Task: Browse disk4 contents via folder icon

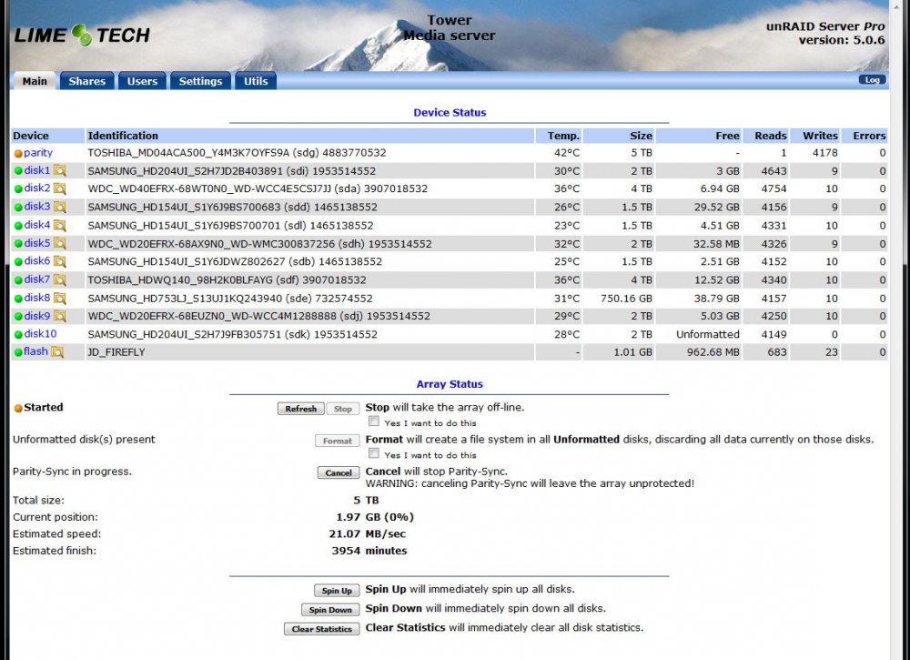Action: (x=60, y=225)
